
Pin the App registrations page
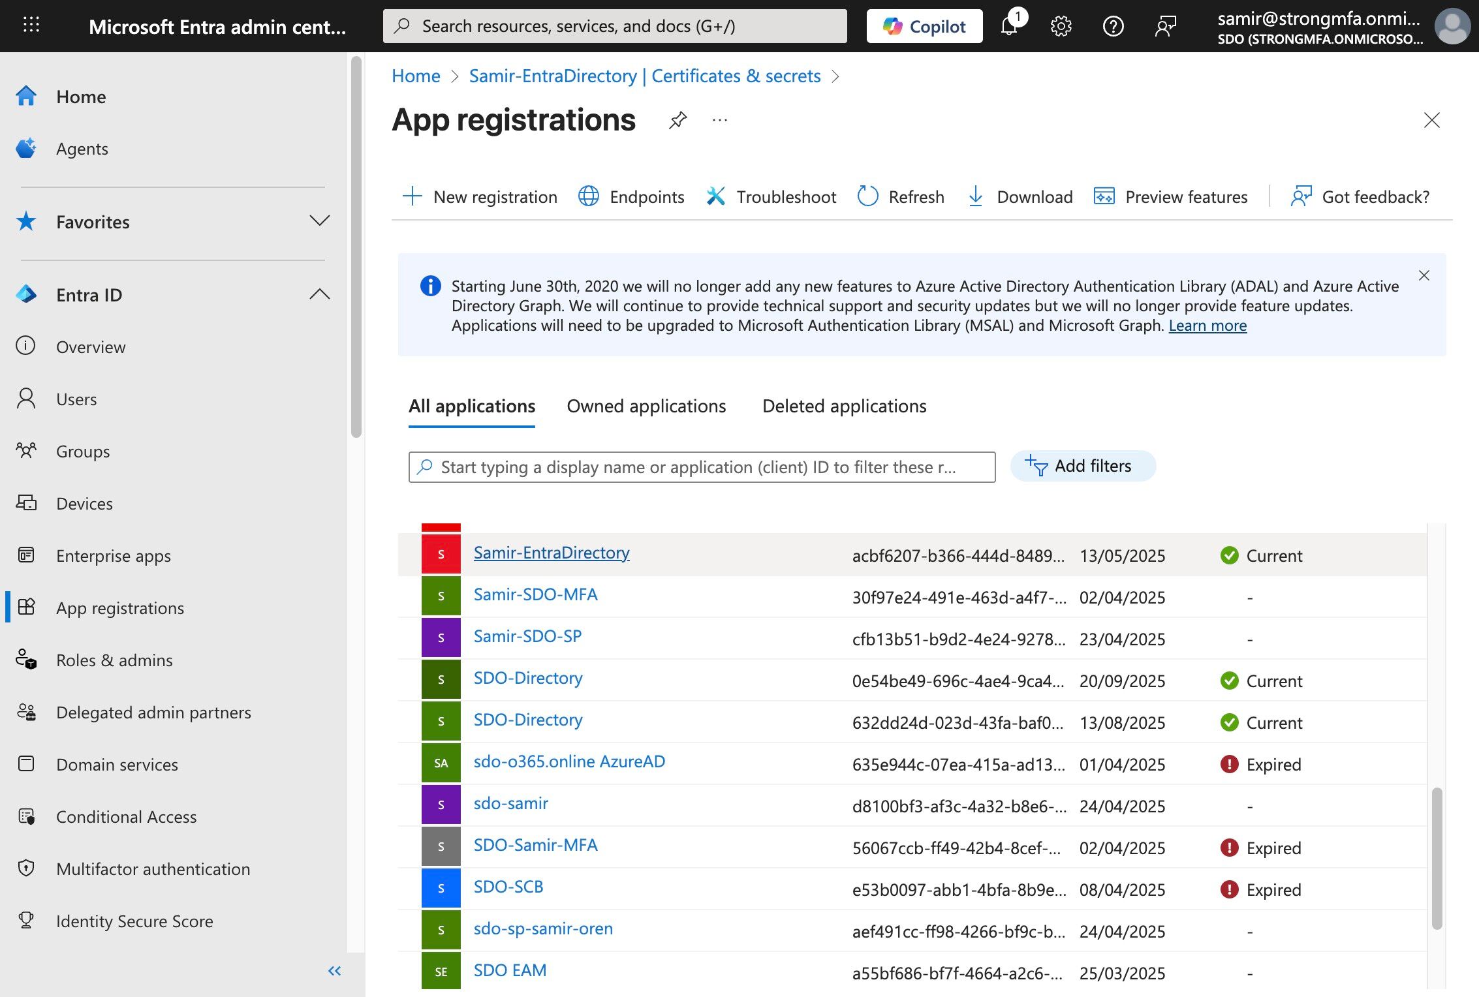[x=677, y=120]
